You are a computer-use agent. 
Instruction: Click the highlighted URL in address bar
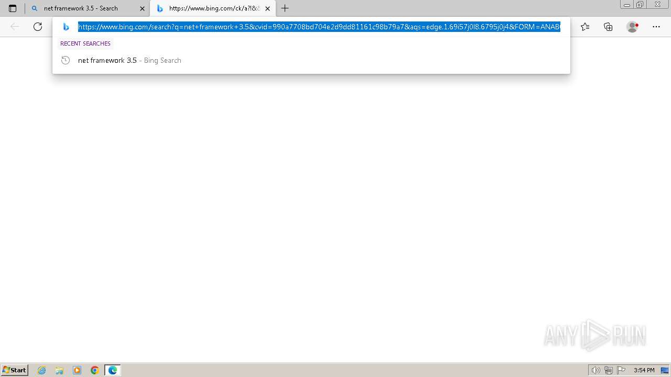pyautogui.click(x=319, y=27)
